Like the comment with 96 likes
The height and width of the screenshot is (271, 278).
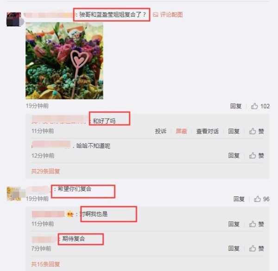point(257,199)
